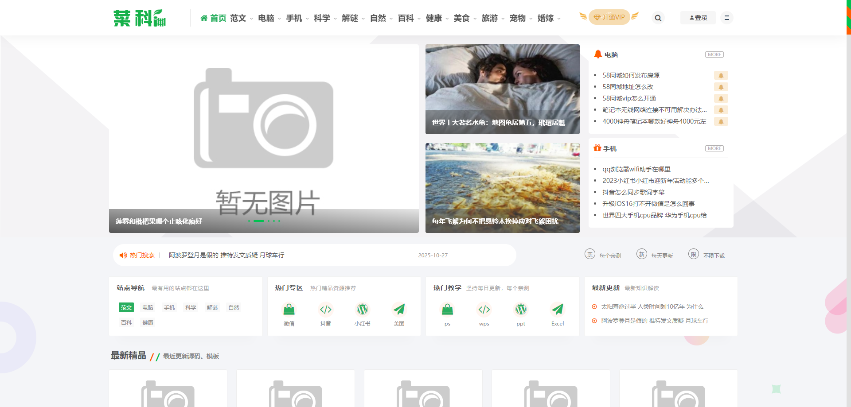
Task: Click the 登录 login button
Action: [x=698, y=18]
